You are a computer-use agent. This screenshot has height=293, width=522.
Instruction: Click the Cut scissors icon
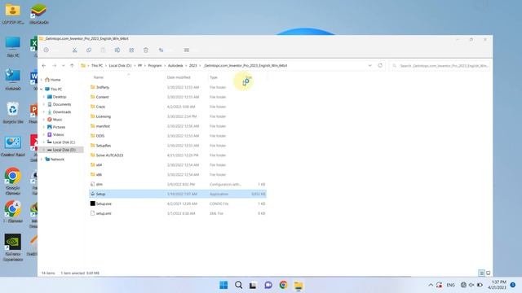click(74, 50)
